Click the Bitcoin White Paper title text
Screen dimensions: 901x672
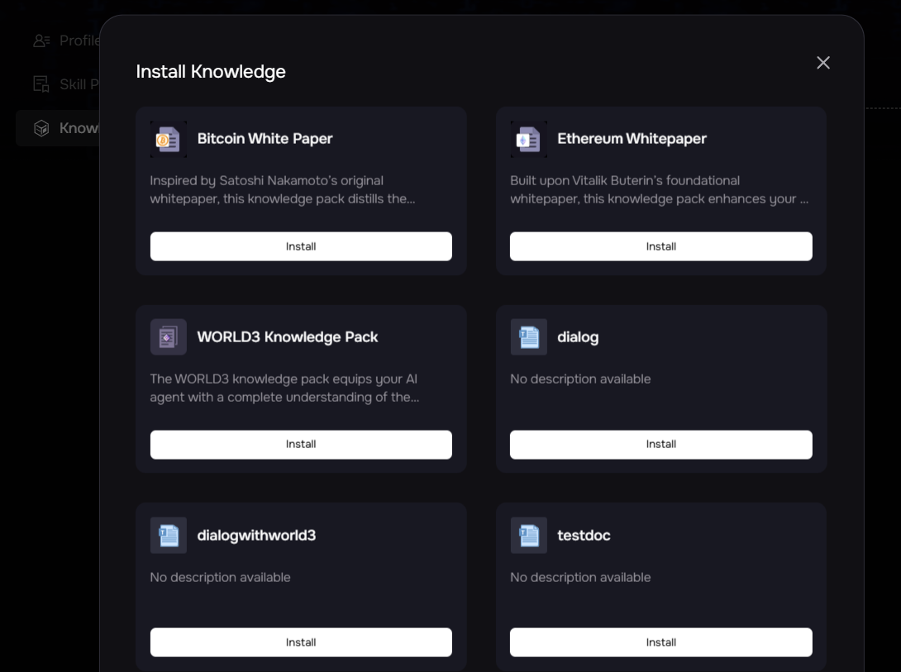(265, 139)
